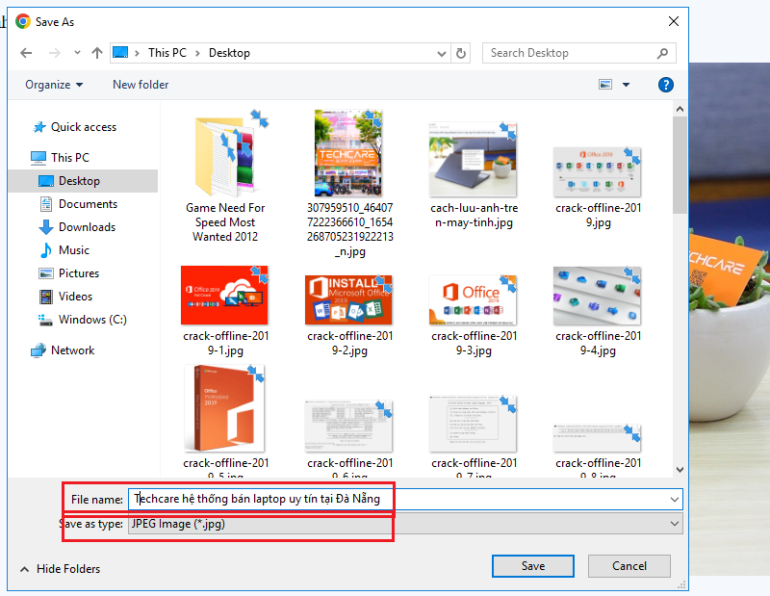Viewport: 770px width, 596px height.
Task: Click the Search Desktop field
Action: pyautogui.click(x=570, y=53)
